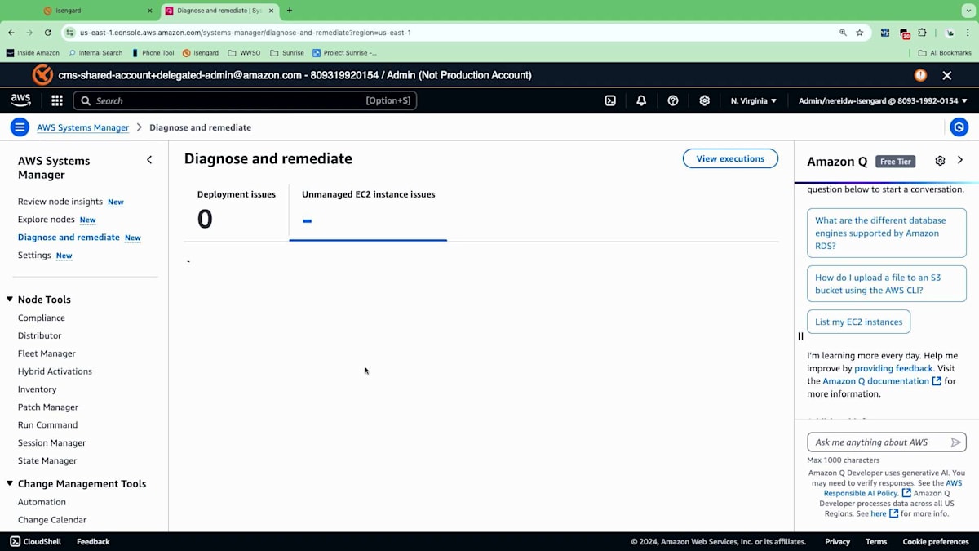This screenshot has width=979, height=551.
Task: Open the N. Virginia region dropdown
Action: [754, 100]
